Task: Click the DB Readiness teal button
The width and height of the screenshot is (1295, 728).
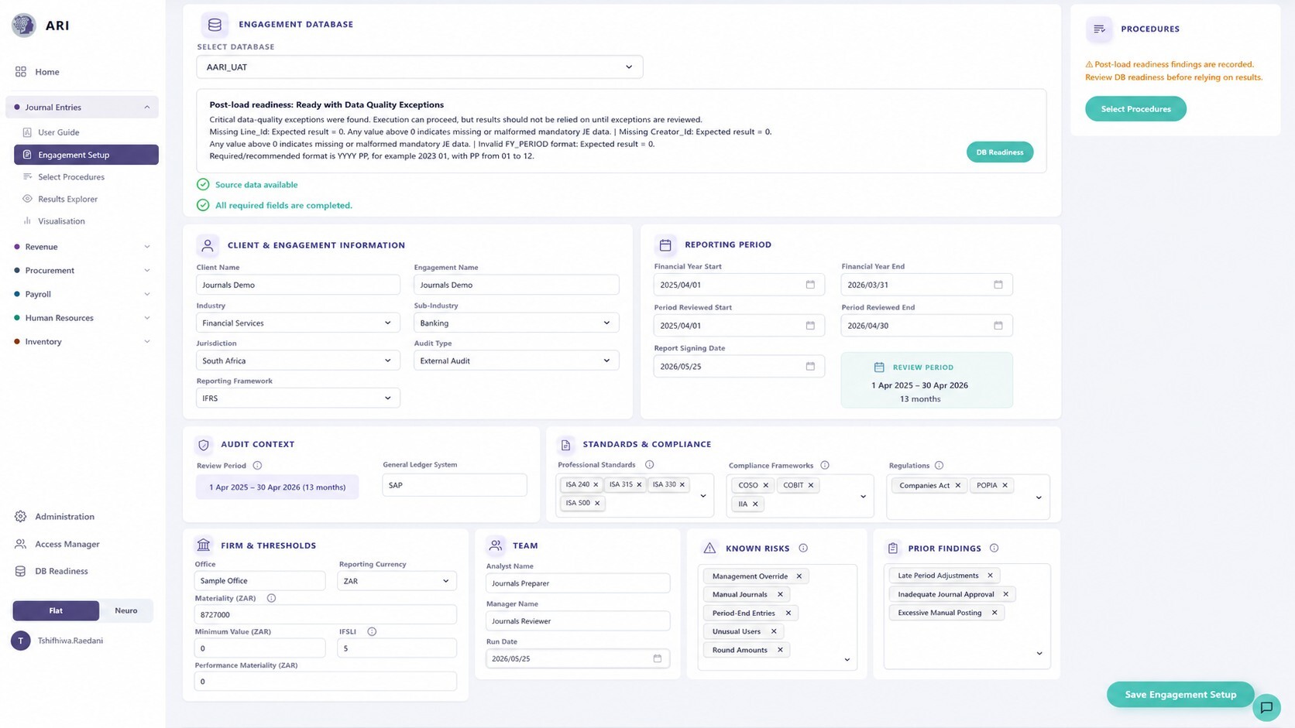Action: [999, 152]
